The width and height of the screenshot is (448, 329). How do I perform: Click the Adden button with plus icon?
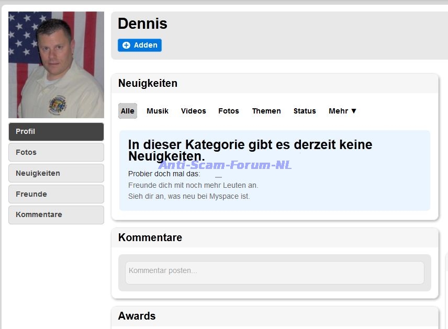pos(139,46)
